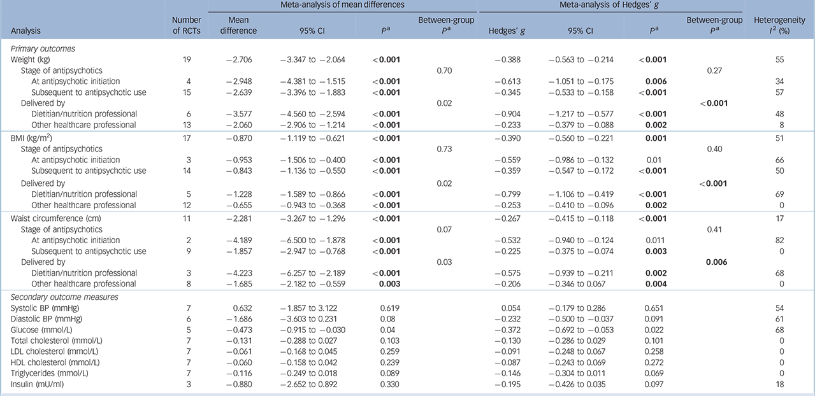Viewport: 815px width, 396px height.
Task: Click the 'Number of RCTs' column header
Action: pos(186,25)
